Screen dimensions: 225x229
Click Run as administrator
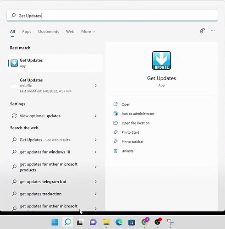138,114
